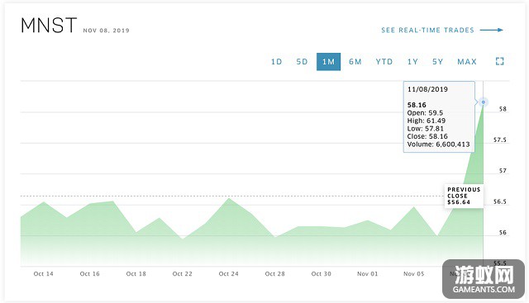Click the highlighted 11/08/2019 data point

point(484,102)
